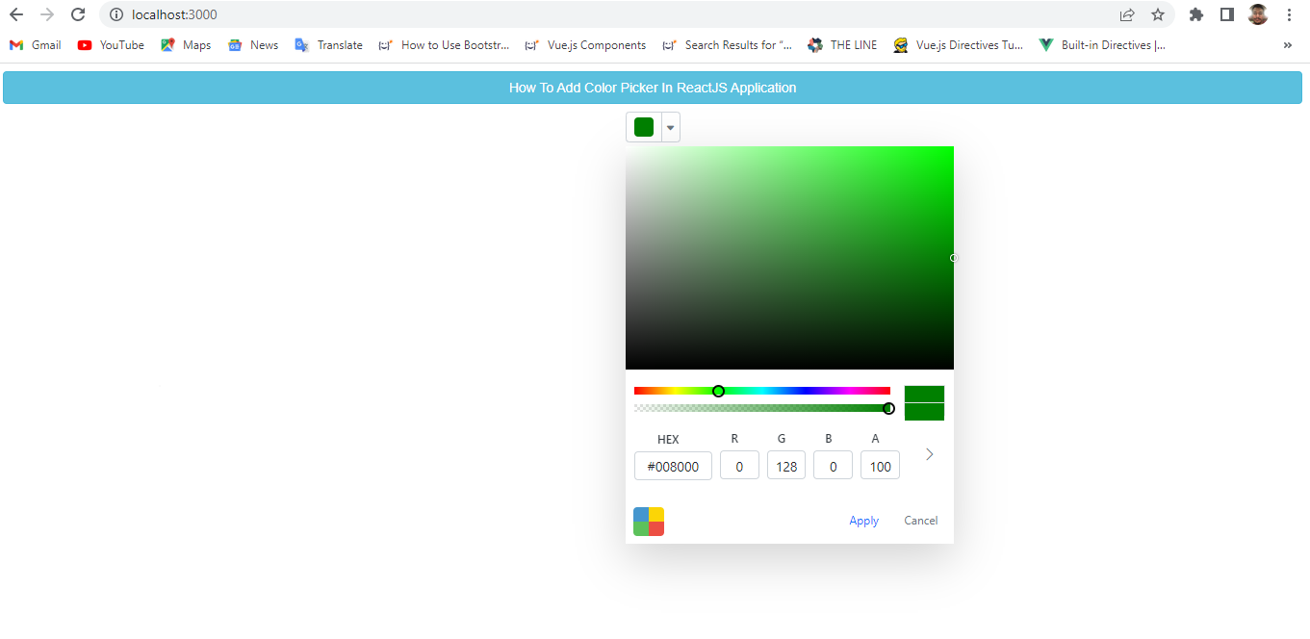Screen dimensions: 1310x639
Task: View site information icon in address bar
Action: pos(116,14)
